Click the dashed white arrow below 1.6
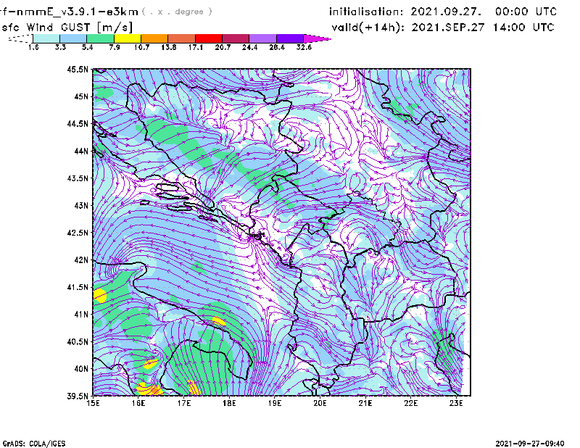Image resolution: width=580 pixels, height=448 pixels. pyautogui.click(x=20, y=38)
